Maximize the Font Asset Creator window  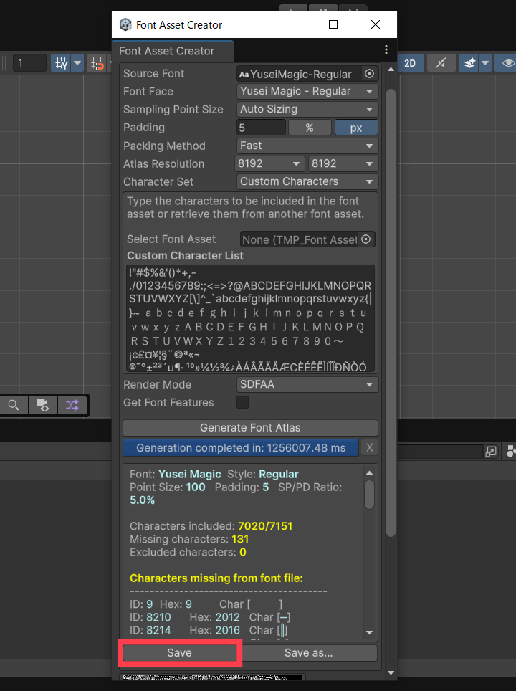coord(333,24)
